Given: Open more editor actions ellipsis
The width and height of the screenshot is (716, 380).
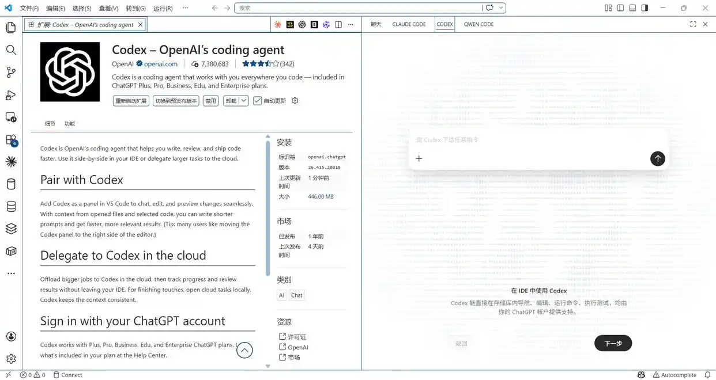Looking at the screenshot, I should (351, 25).
